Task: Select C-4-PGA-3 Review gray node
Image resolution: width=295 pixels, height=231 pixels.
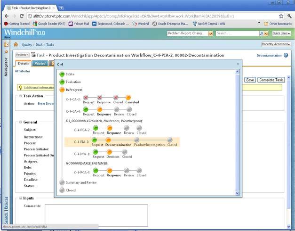Action: 127,171
